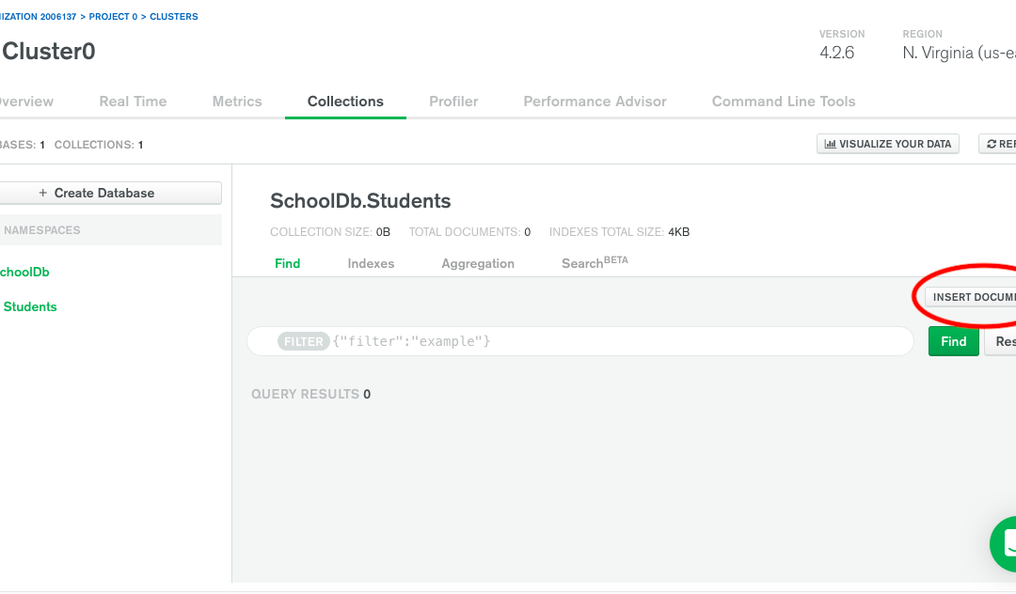The image size is (1016, 594).
Task: Switch to the Search BETA tab
Action: pos(594,263)
